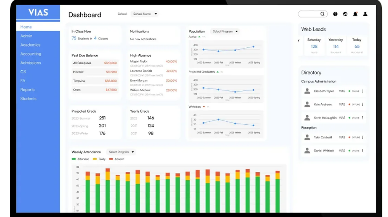Click the red down arrow beside Withdraw

(204, 107)
